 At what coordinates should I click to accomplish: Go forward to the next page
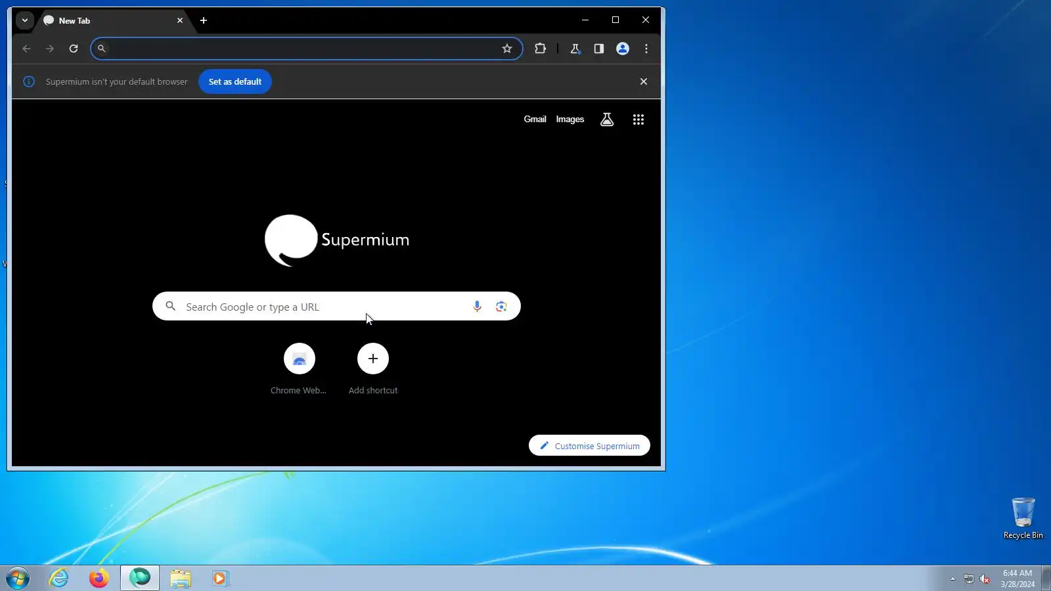50,49
